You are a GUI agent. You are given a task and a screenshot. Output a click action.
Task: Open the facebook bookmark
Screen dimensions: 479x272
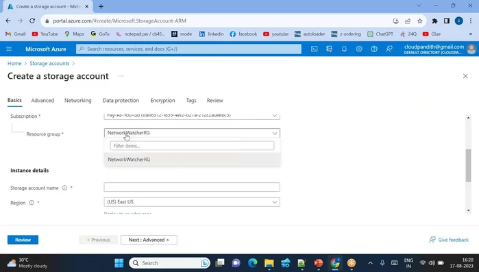(243, 34)
